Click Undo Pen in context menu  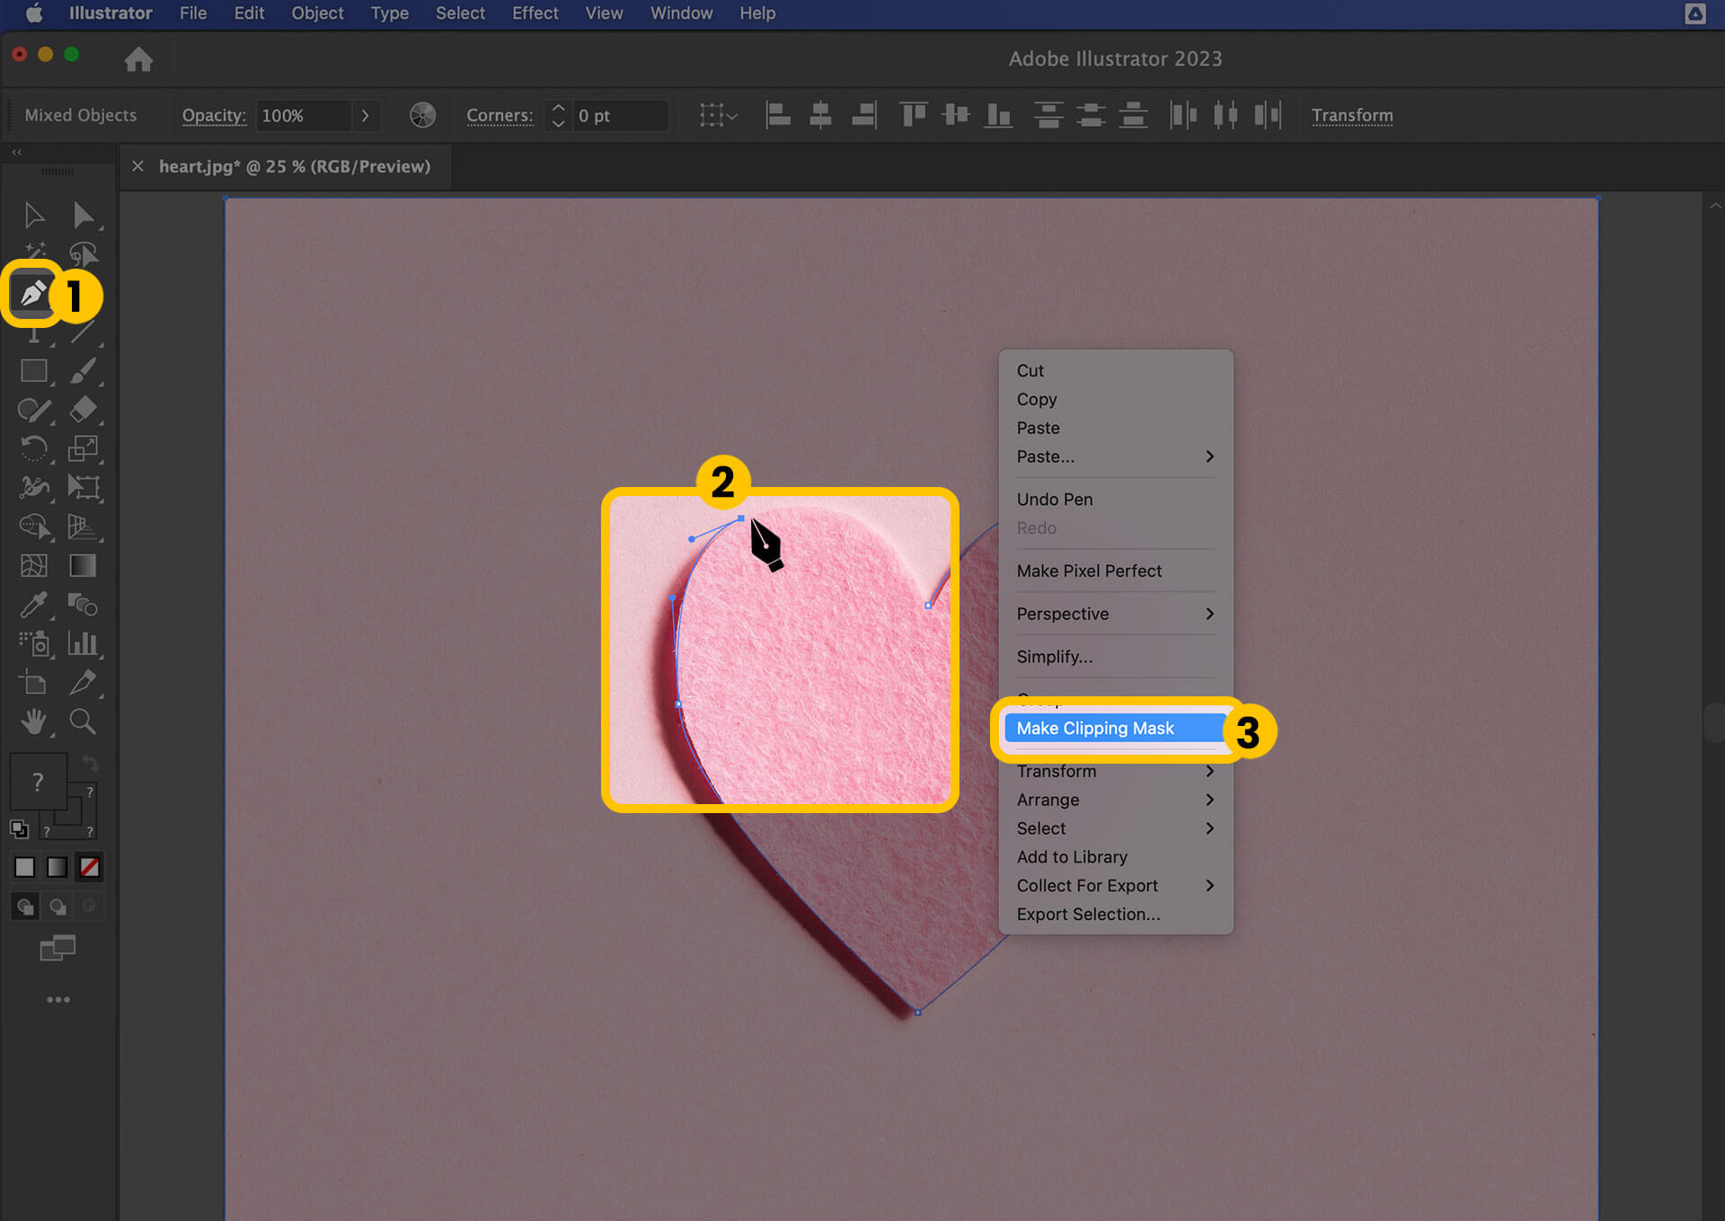click(x=1057, y=498)
